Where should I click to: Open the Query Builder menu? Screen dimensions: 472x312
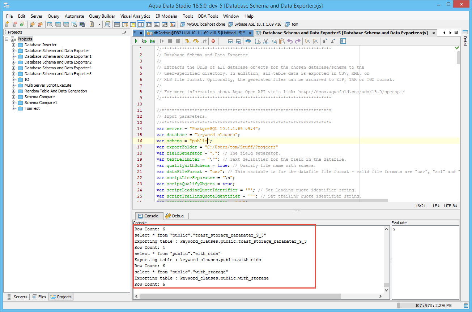click(102, 16)
